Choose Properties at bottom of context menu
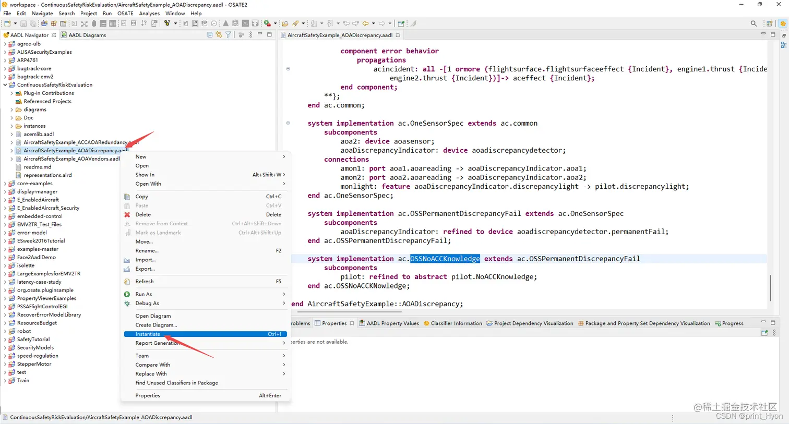 click(206, 395)
